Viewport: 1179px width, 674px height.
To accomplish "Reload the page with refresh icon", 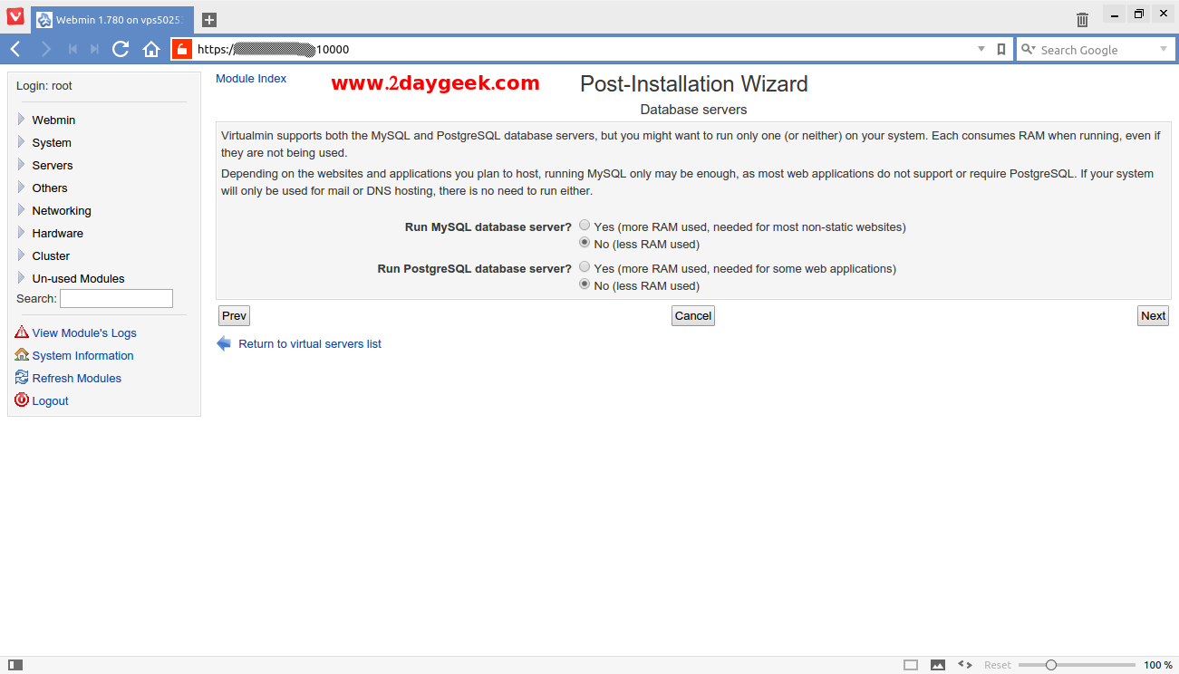I will pos(121,49).
